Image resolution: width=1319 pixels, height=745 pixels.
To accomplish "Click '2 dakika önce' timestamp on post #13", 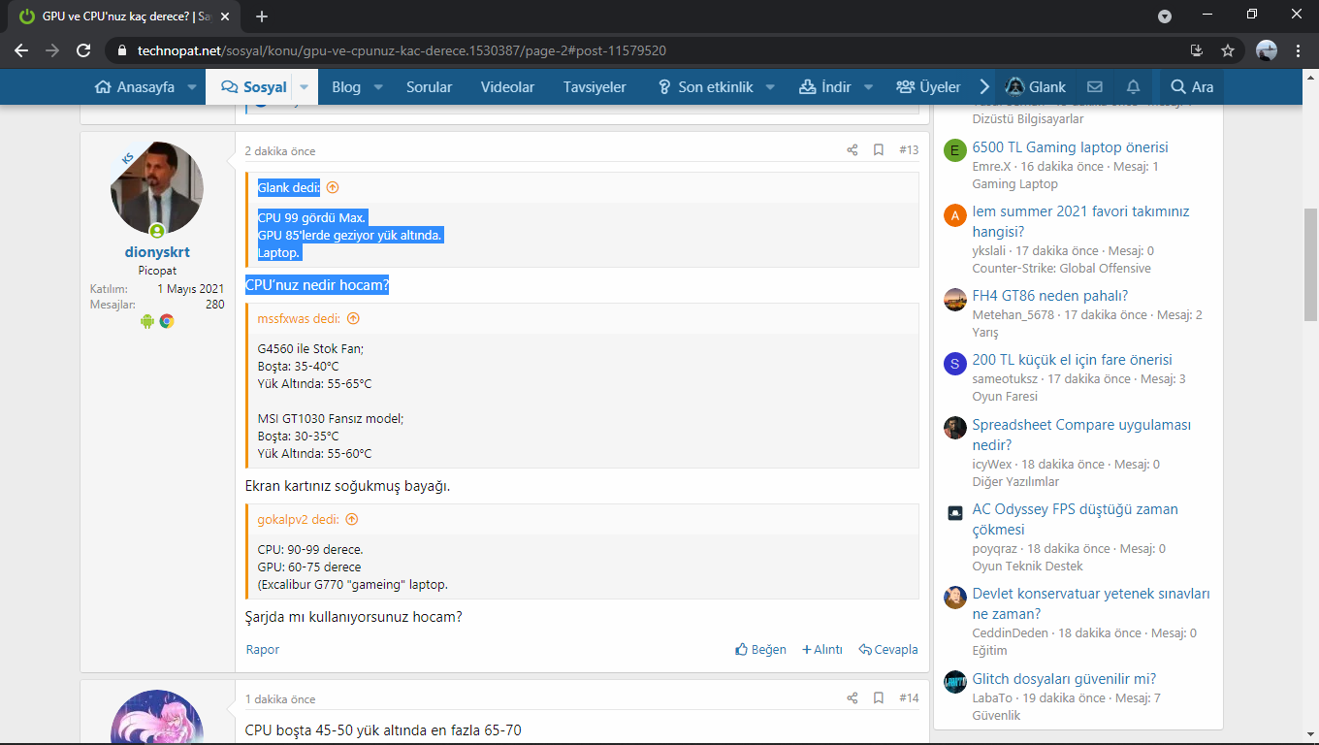I will (280, 151).
